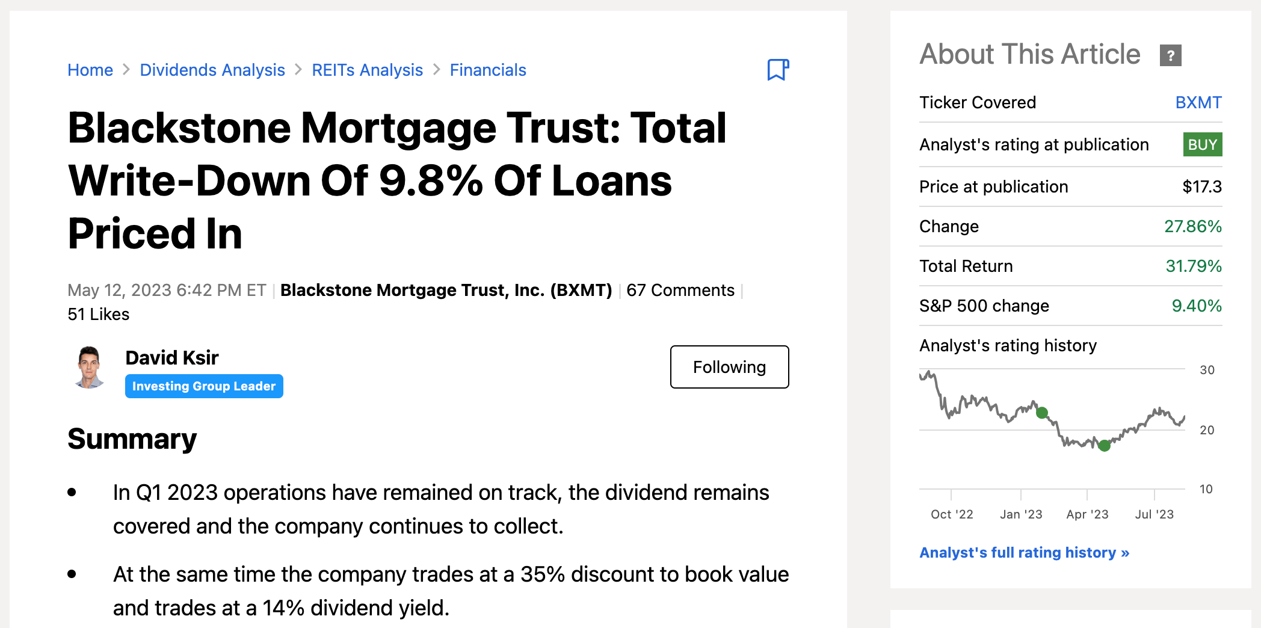This screenshot has width=1261, height=628.
Task: Select the BUY rating badge
Action: pos(1201,144)
